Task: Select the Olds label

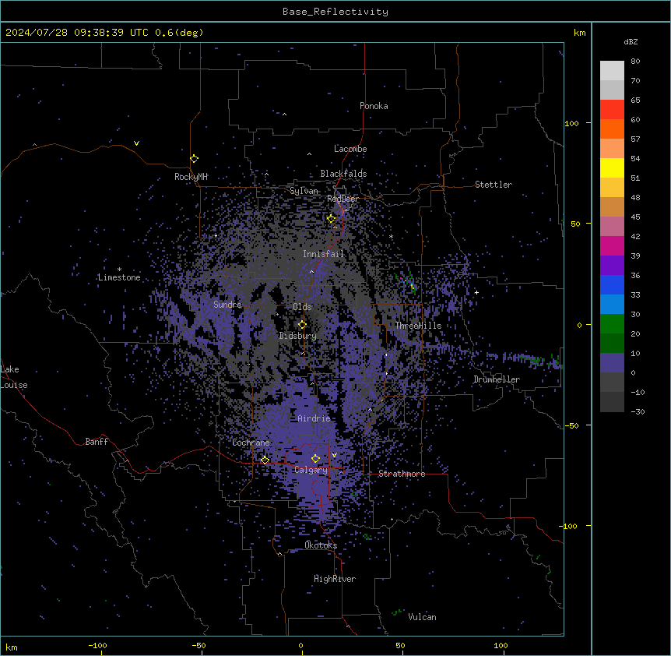Action: pos(302,307)
